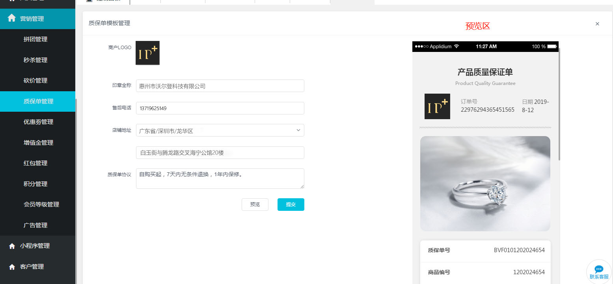Viewport: 613px width, 284px height.
Task: Select 优惠券管理 menu item
Action: click(x=38, y=122)
